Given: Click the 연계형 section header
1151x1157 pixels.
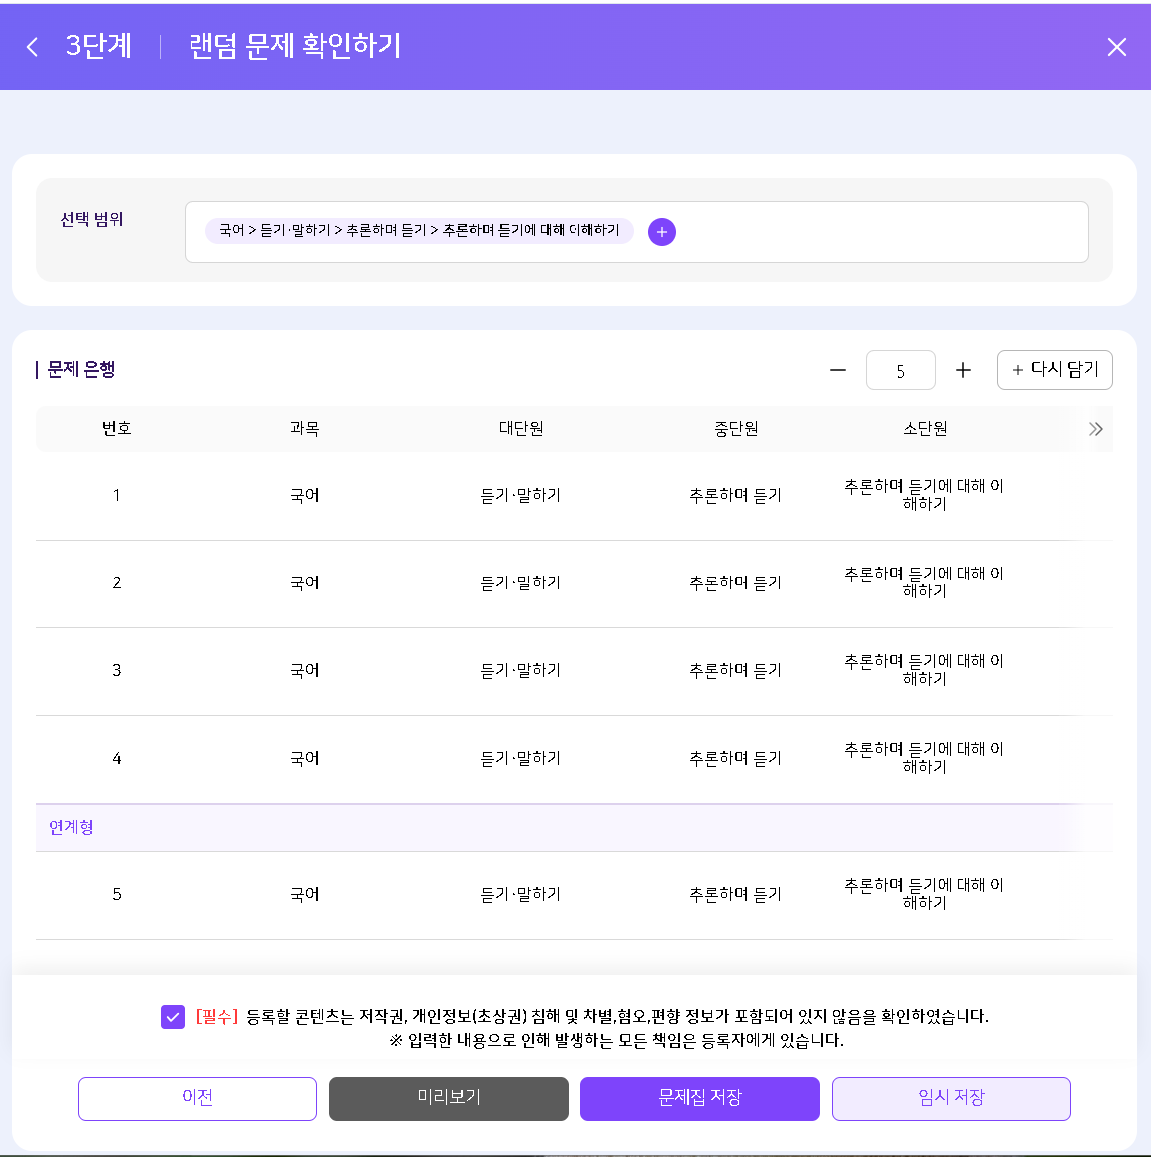Looking at the screenshot, I should (575, 827).
